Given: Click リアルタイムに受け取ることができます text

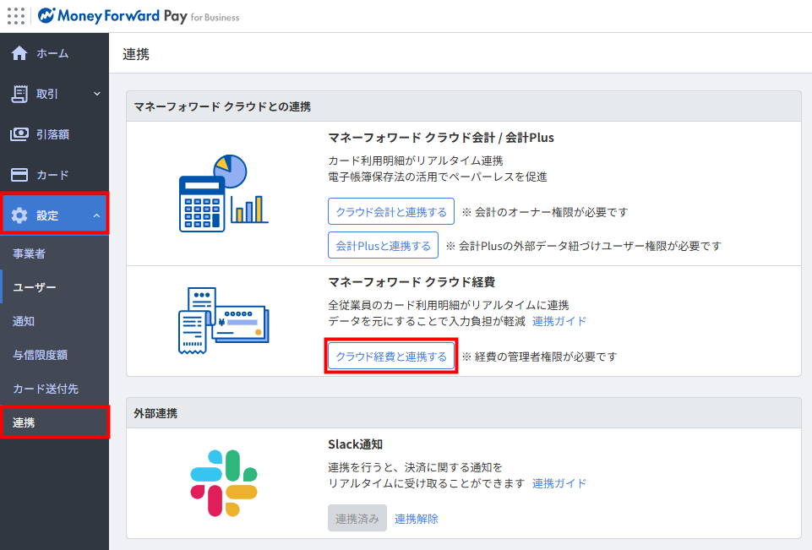Looking at the screenshot, I should pos(427,483).
